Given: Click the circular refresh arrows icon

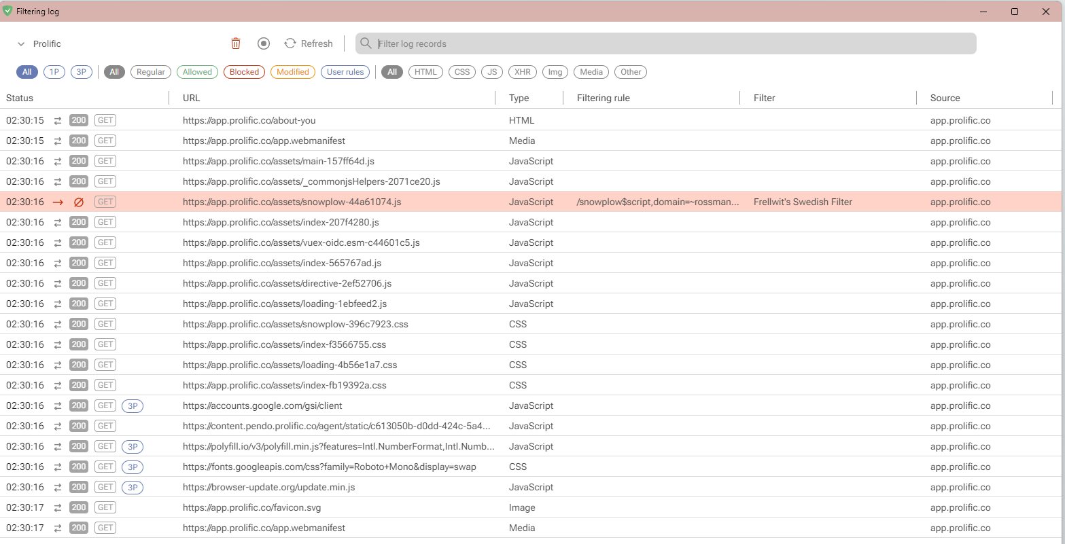Looking at the screenshot, I should [290, 43].
